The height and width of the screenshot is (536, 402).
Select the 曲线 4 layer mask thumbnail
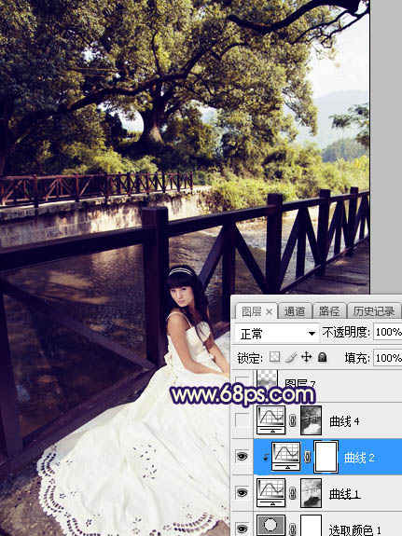pos(311,420)
